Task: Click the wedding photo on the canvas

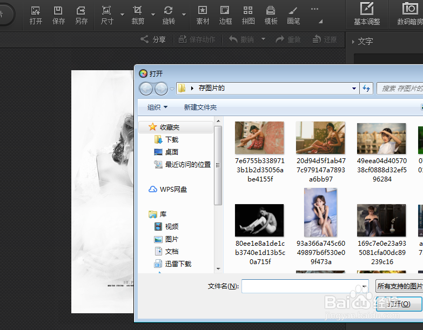Action: click(x=103, y=191)
